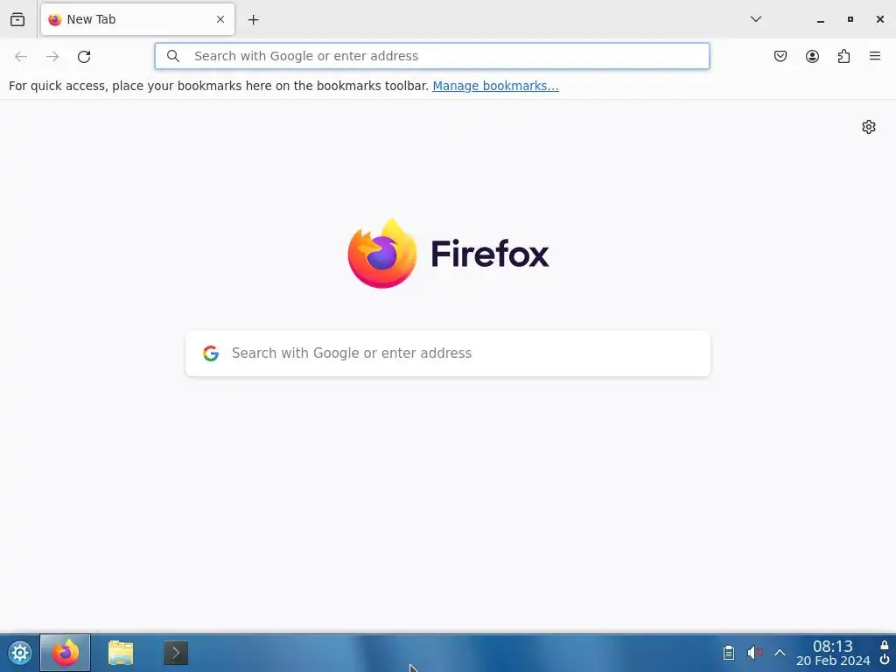Reload the current page

pos(84,56)
